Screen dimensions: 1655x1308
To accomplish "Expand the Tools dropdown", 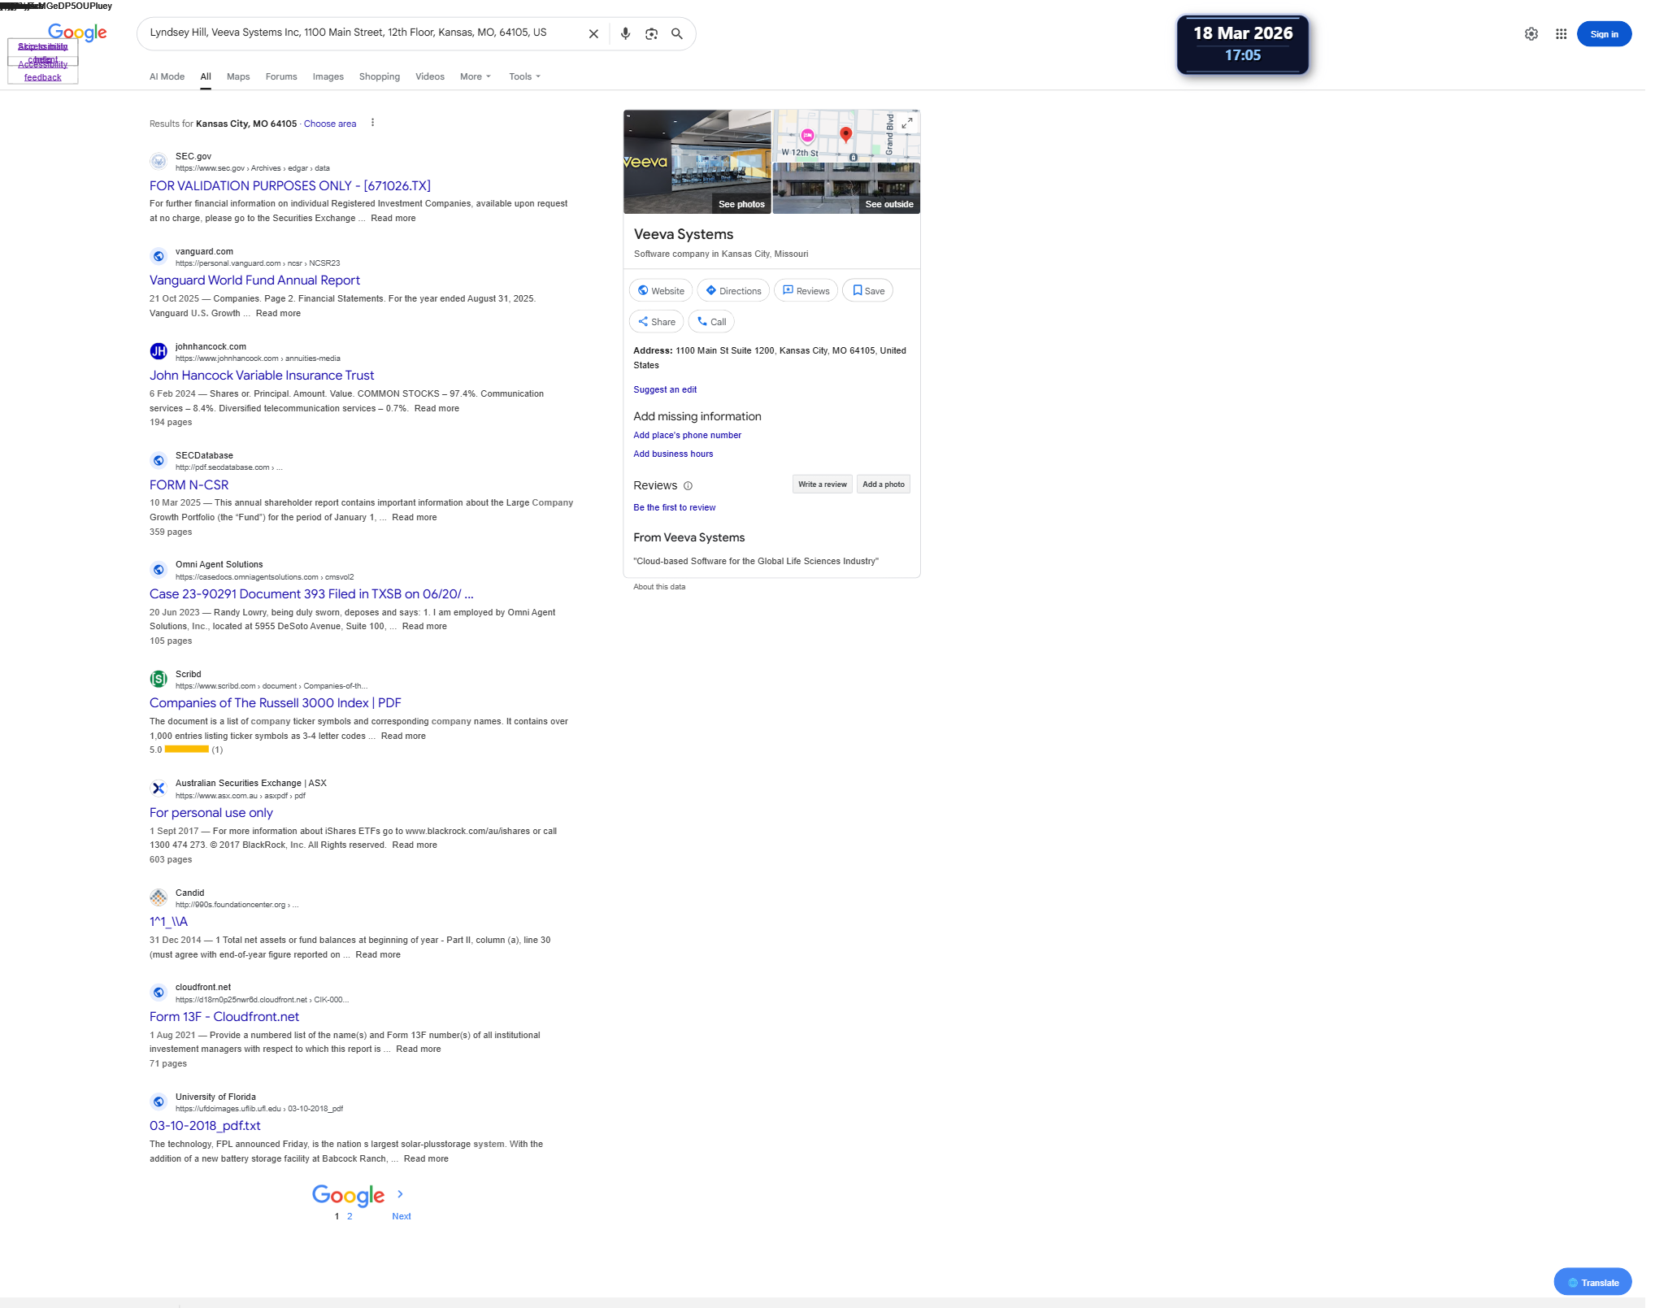I will [x=524, y=76].
